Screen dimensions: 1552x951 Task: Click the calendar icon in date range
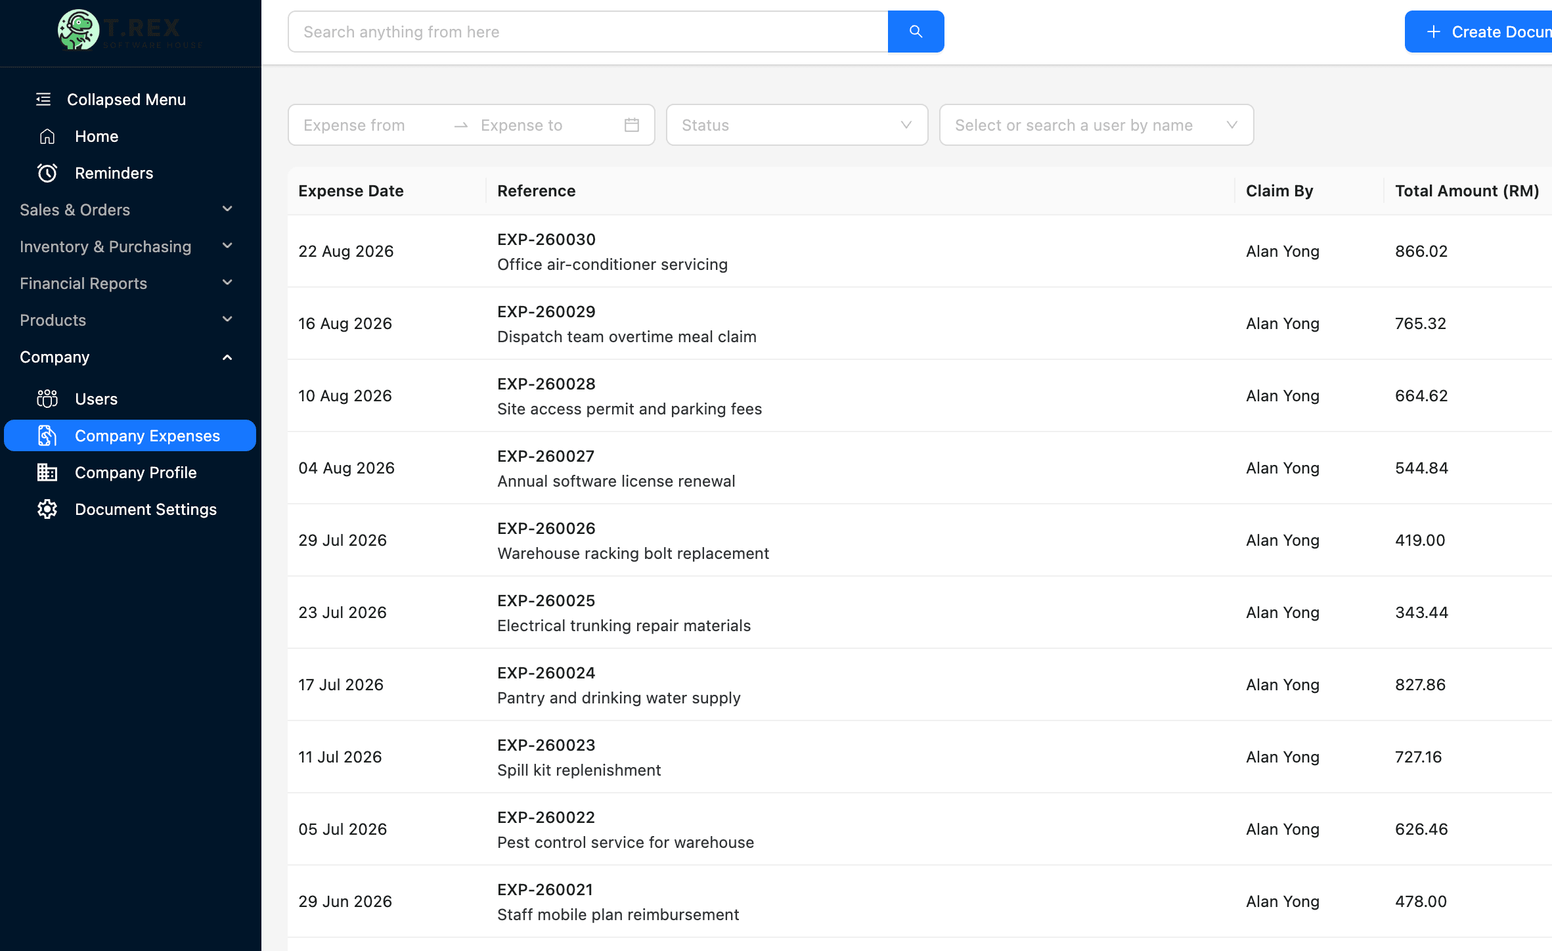[x=631, y=125]
